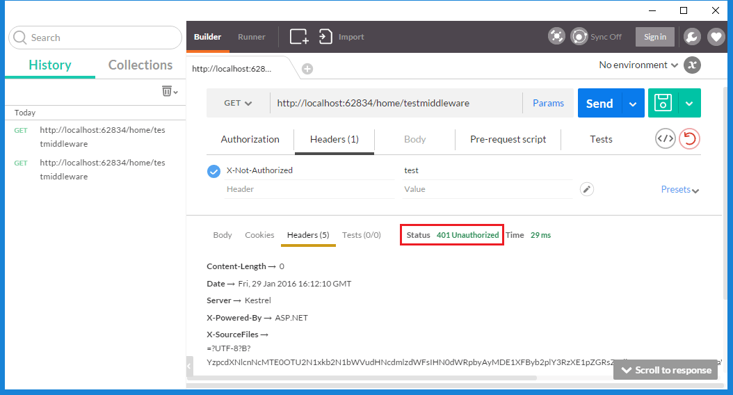Click the X-Not-Authorized header key

pos(259,170)
